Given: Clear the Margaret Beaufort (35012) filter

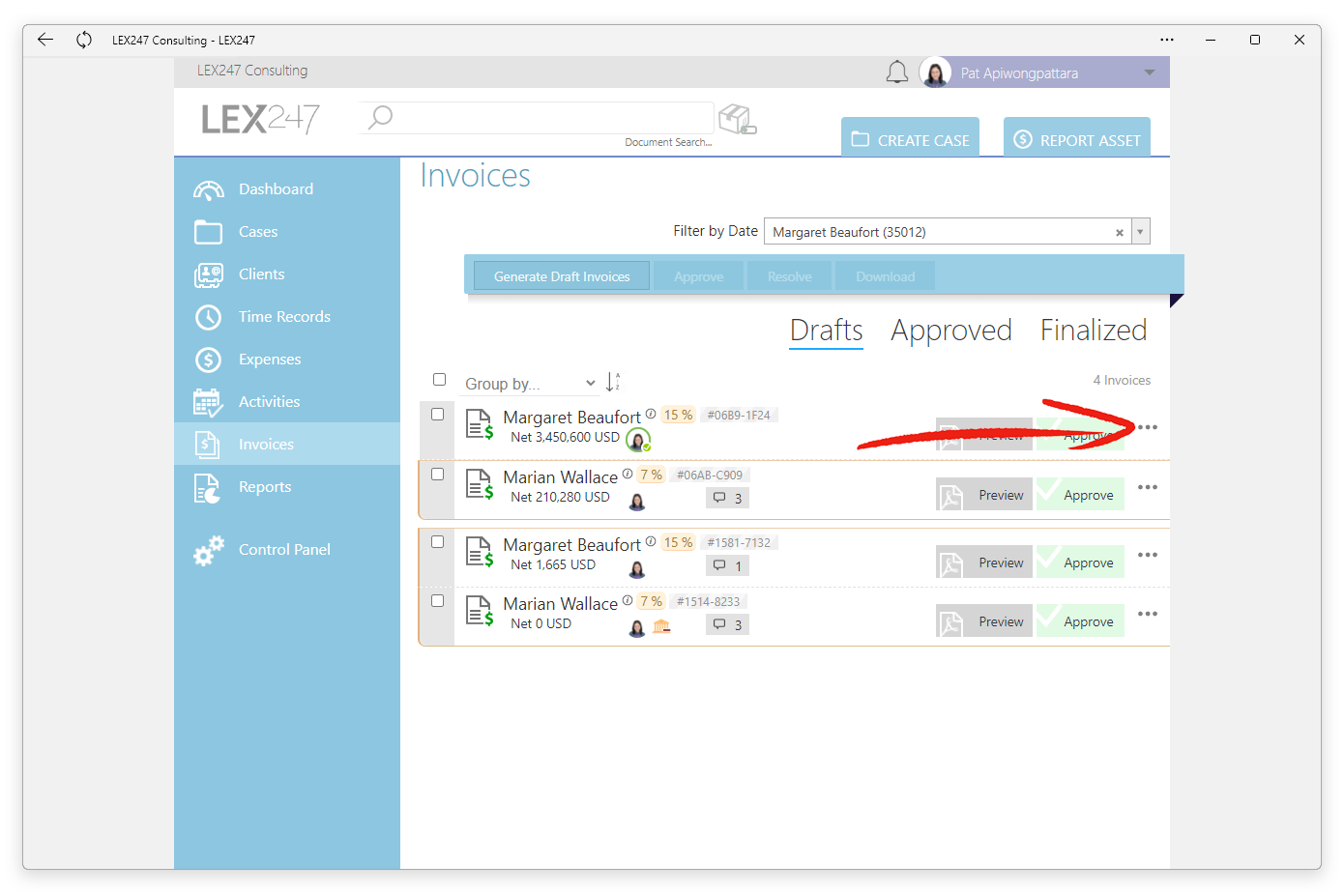Looking at the screenshot, I should click(x=1120, y=233).
